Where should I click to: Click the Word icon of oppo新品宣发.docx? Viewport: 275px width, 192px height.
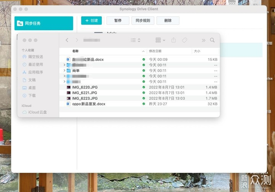coord(68,104)
